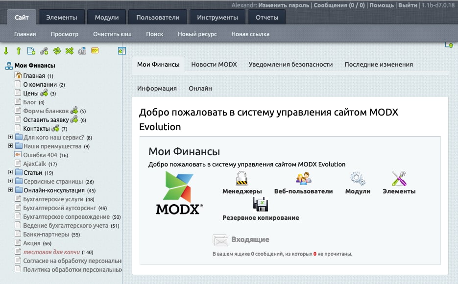
Task: Click the chain icon next to Формы бланков
Action: click(74, 110)
